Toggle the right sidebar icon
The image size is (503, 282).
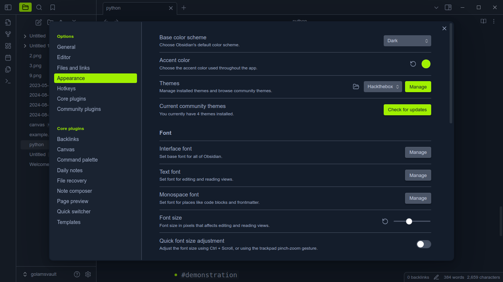tap(448, 7)
